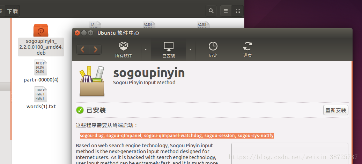This screenshot has height=164, width=362.
Task: Minimize the Ubuntu Software Center window
Action: [x=84, y=33]
